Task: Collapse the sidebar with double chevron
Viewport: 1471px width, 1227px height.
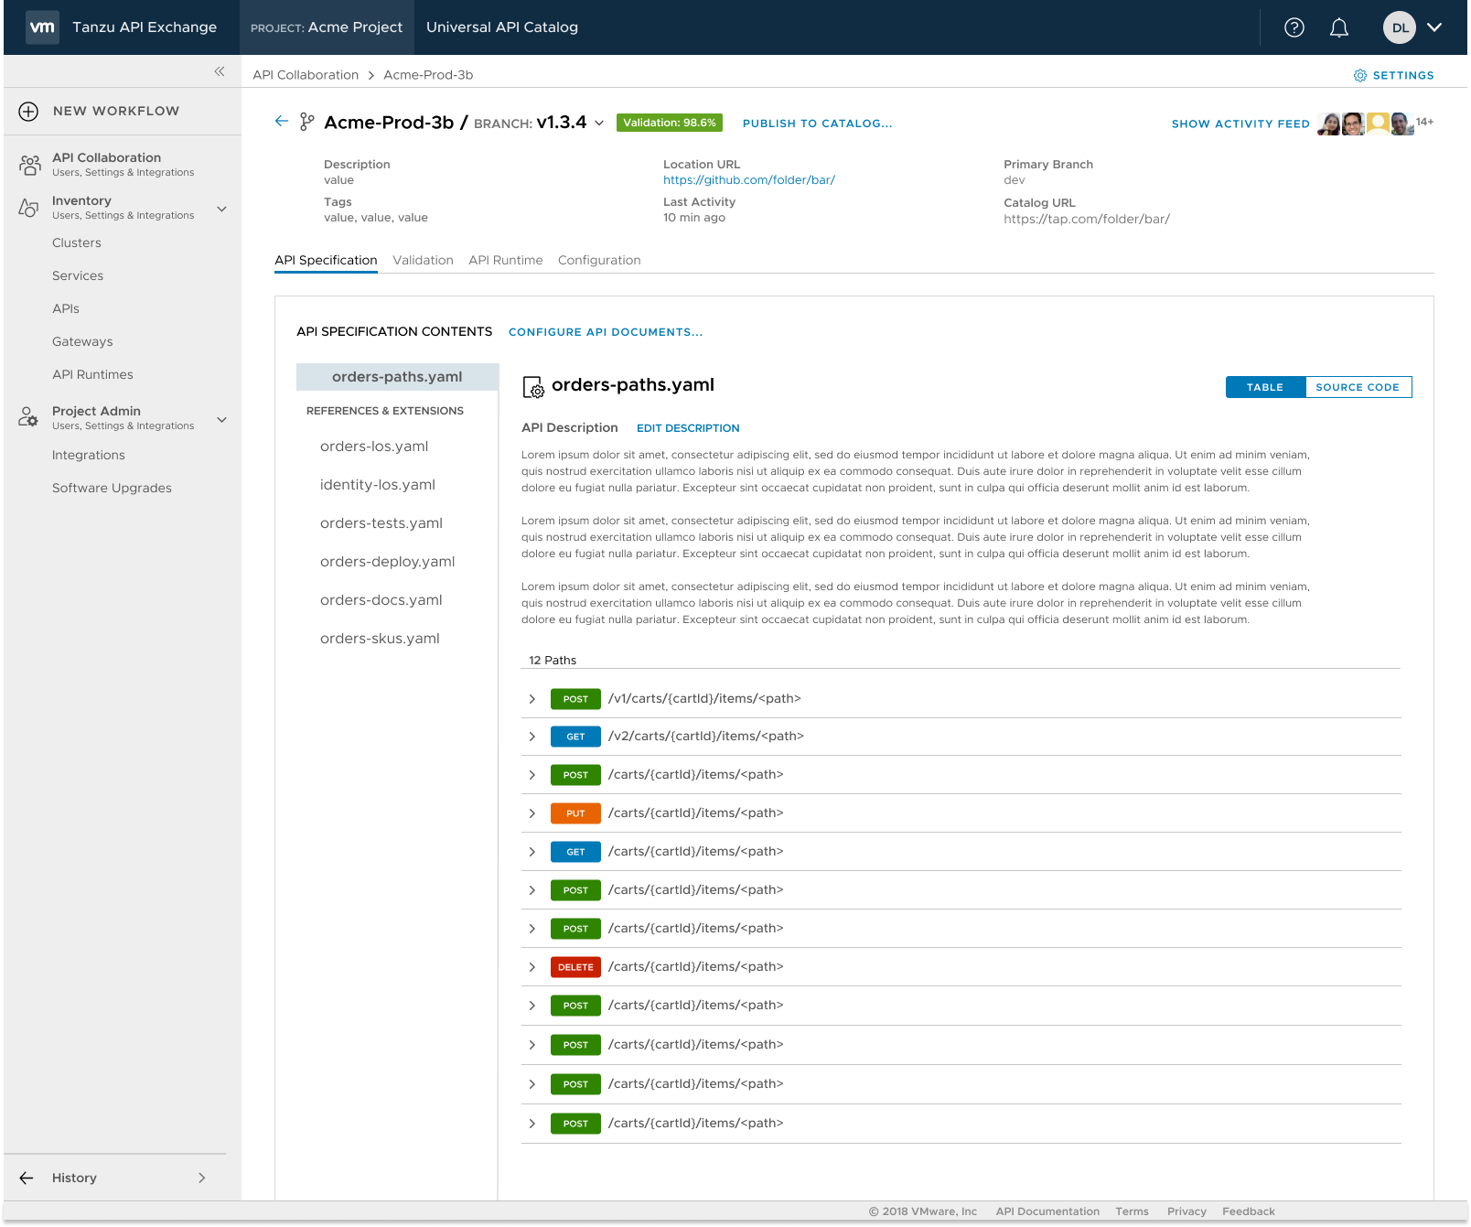Action: tap(220, 71)
